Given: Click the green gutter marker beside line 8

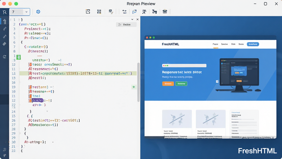Looking at the screenshot, I should click(x=18, y=57).
